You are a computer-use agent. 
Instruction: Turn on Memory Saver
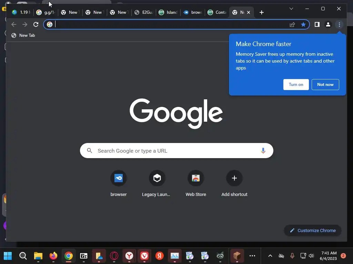296,85
